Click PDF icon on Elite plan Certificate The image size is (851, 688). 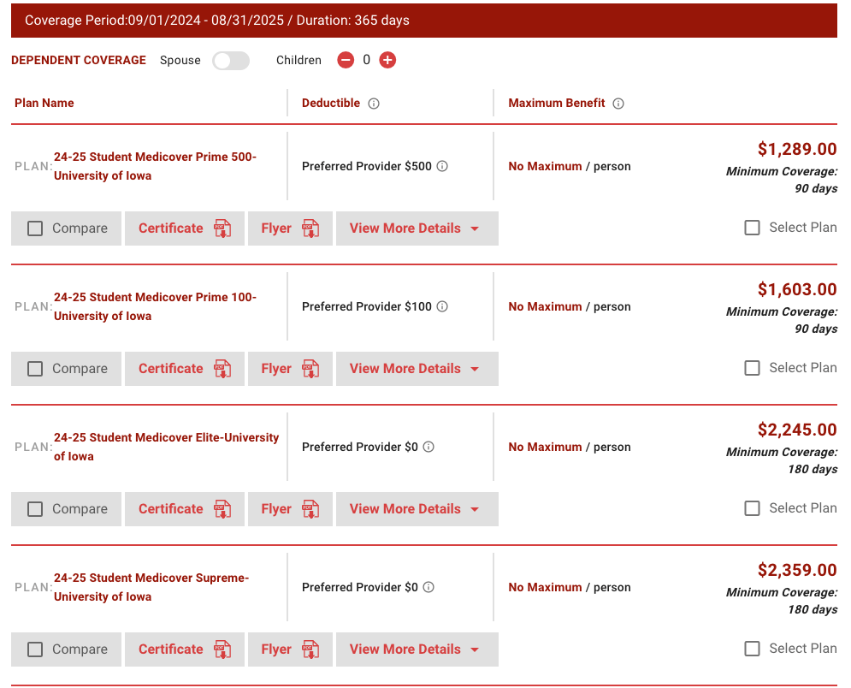coord(222,509)
